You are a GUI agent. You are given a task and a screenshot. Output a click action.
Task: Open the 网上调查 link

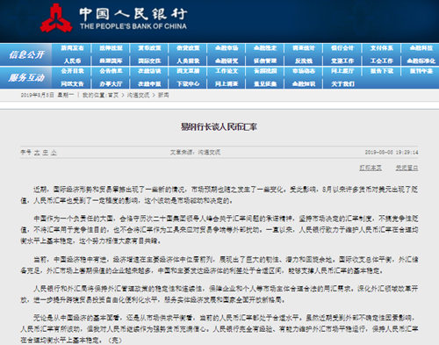[227, 84]
